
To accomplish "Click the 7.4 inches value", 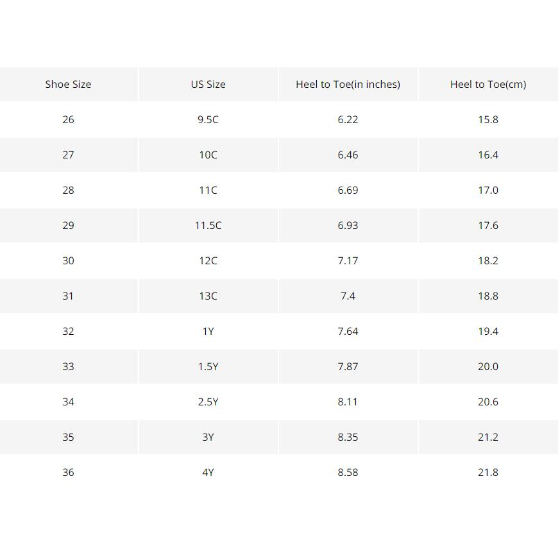I will (348, 296).
